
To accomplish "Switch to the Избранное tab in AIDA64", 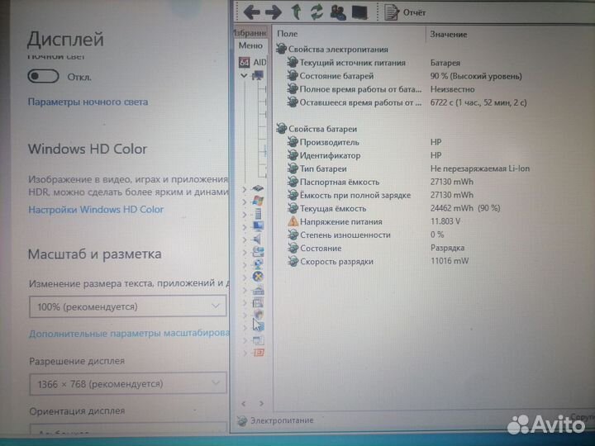I will pos(250,33).
